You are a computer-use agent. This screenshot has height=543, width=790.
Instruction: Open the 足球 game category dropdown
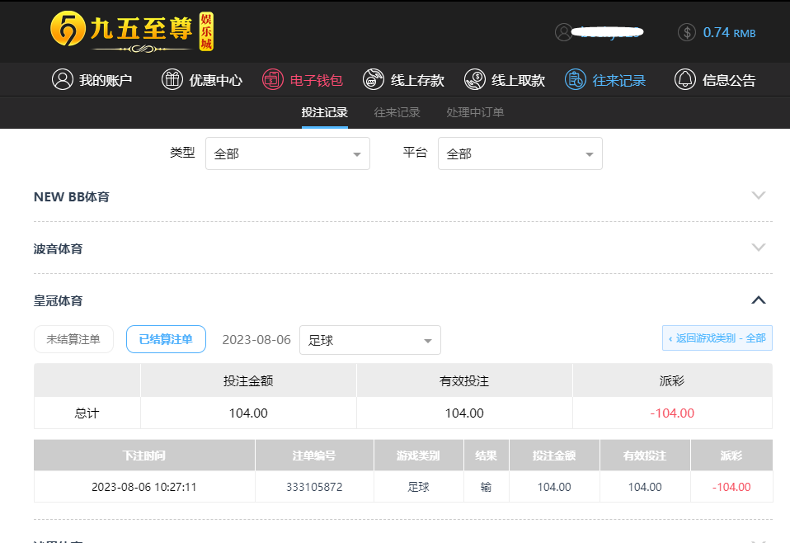(369, 340)
